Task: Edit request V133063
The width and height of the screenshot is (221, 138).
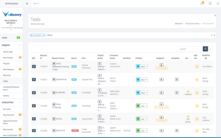Action: (x=34, y=119)
